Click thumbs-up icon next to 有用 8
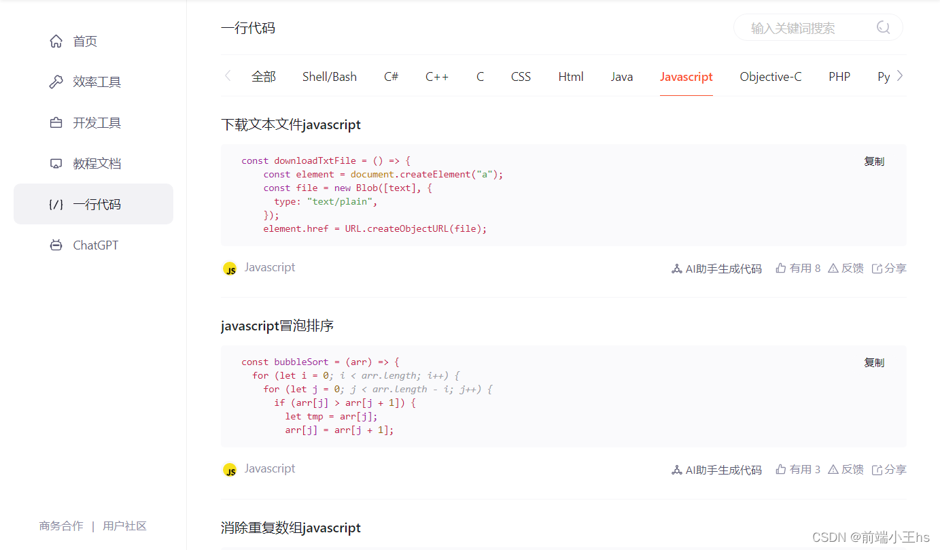 (781, 269)
